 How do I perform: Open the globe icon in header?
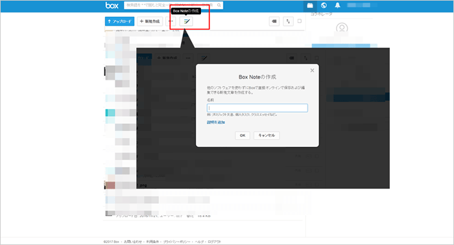click(324, 5)
